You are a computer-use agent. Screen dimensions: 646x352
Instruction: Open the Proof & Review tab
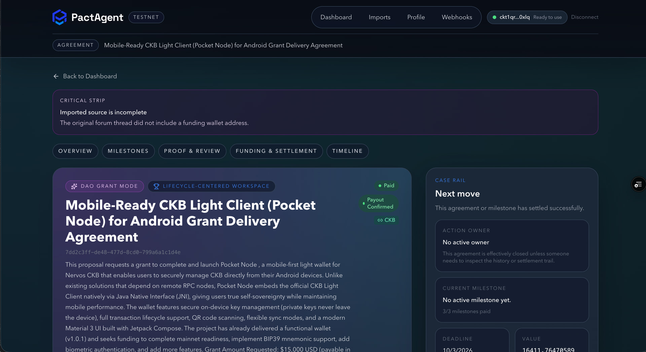pos(192,151)
